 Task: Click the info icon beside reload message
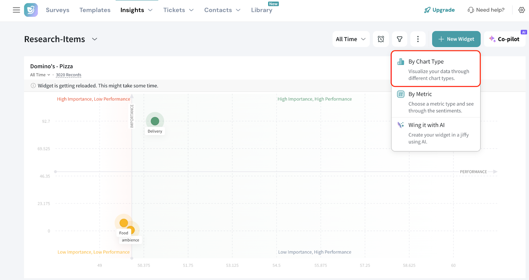pos(33,86)
